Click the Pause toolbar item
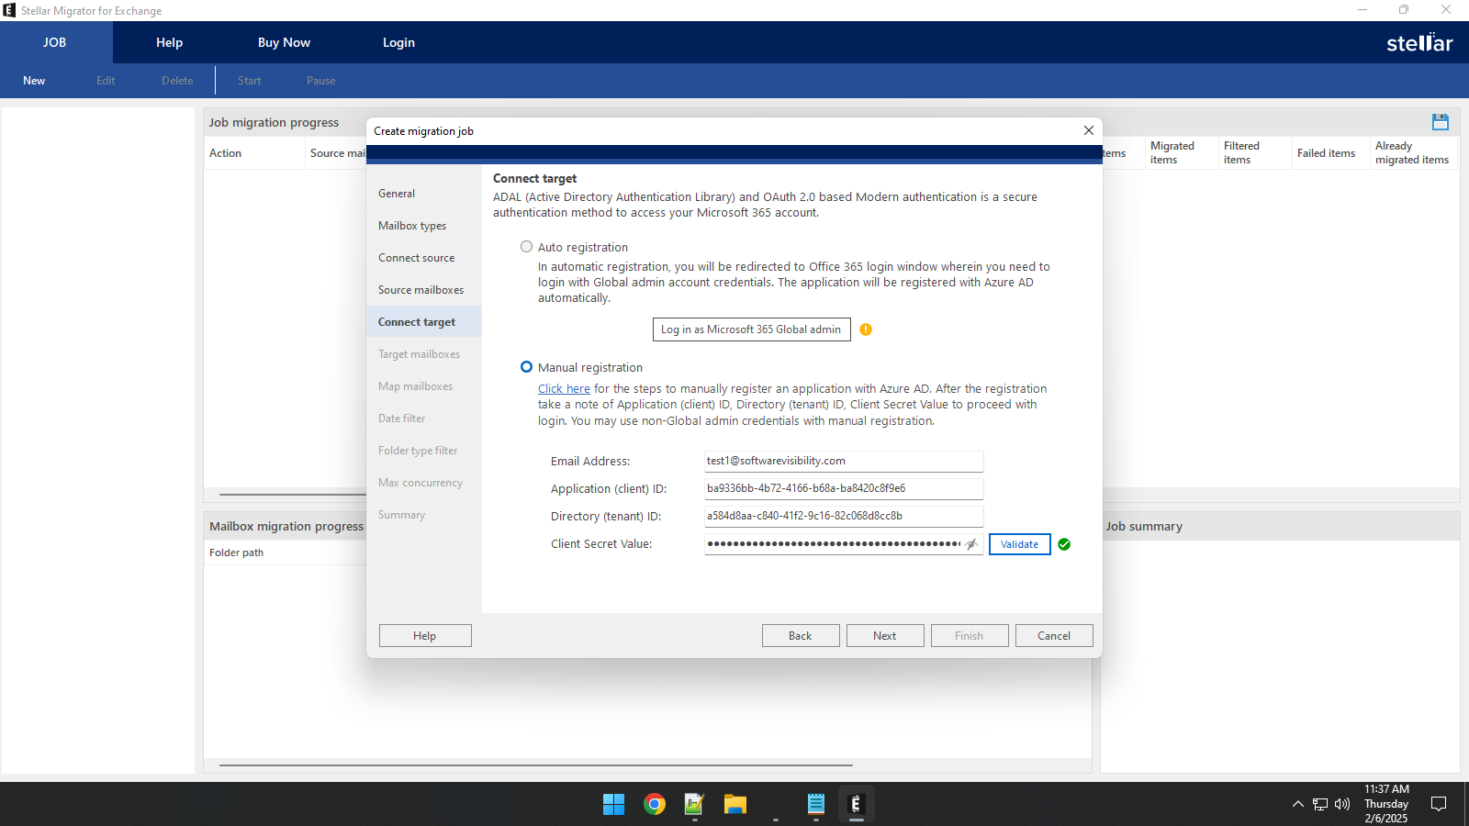Screen dimensions: 1469x826 tap(320, 81)
